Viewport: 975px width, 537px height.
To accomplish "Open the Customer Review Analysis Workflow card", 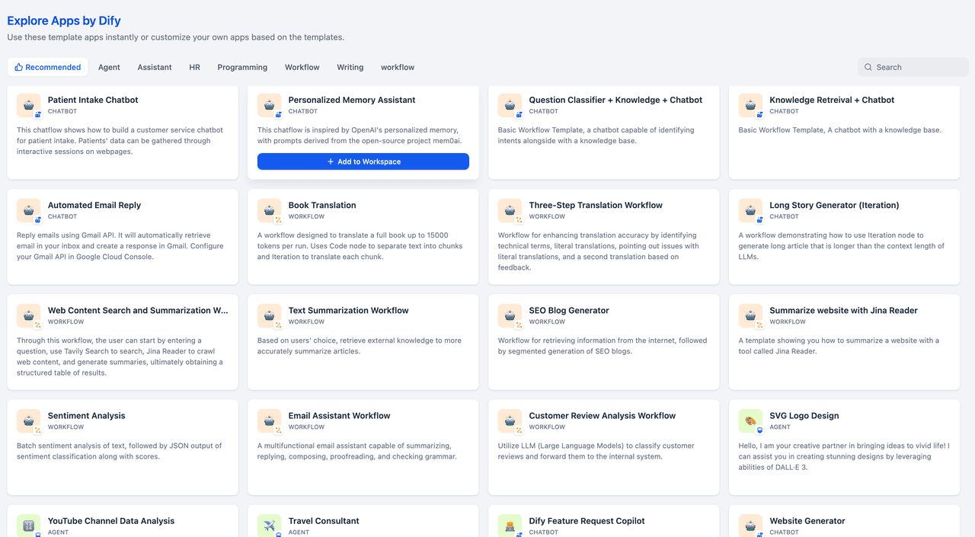I will 603,447.
